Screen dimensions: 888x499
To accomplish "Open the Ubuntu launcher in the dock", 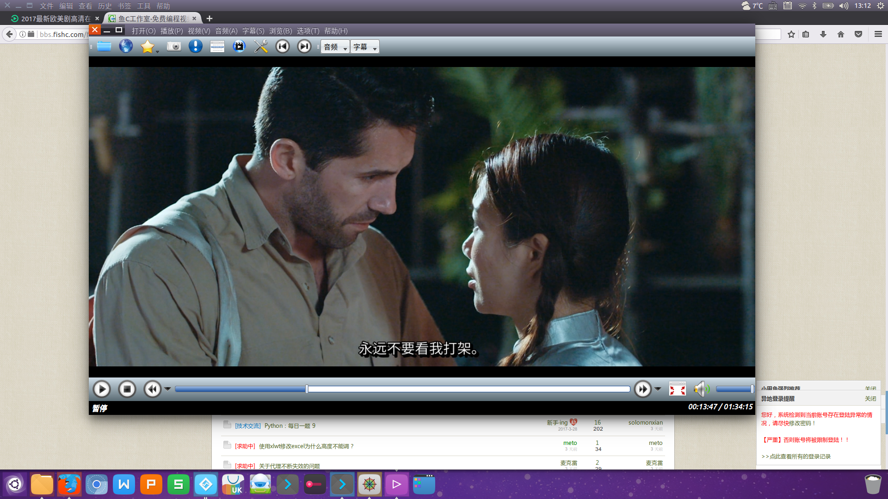I will click(15, 484).
